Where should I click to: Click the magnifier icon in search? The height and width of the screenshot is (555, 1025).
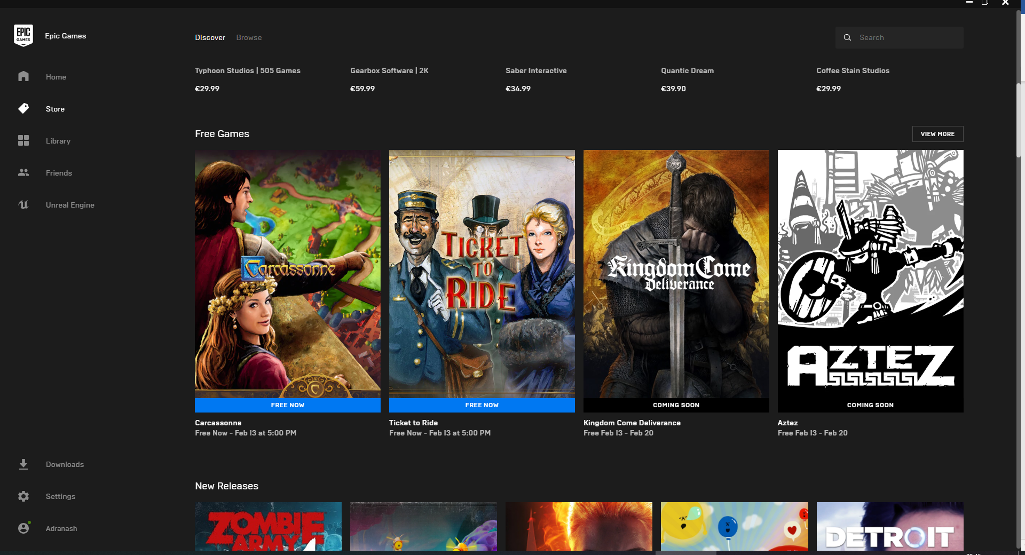[847, 37]
